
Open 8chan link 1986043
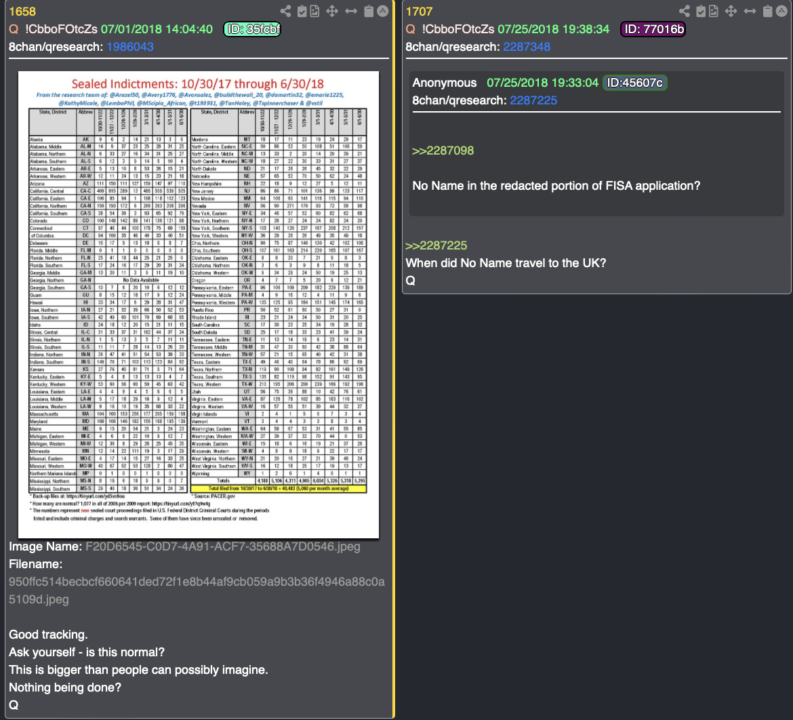[x=130, y=47]
